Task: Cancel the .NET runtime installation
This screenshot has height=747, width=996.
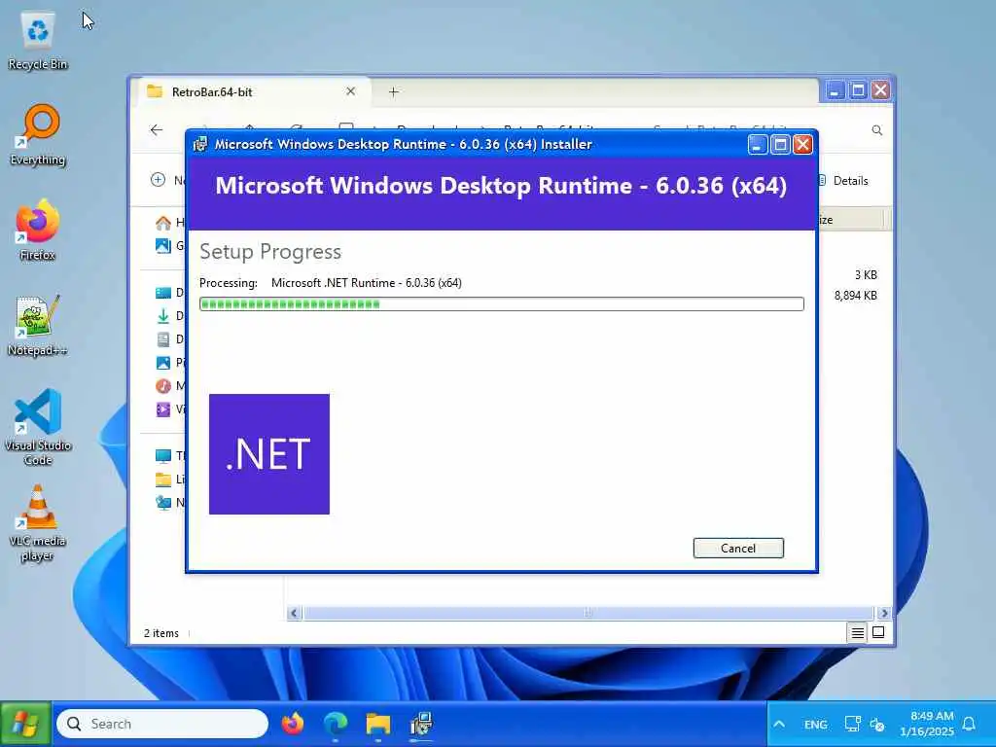Action: click(738, 549)
